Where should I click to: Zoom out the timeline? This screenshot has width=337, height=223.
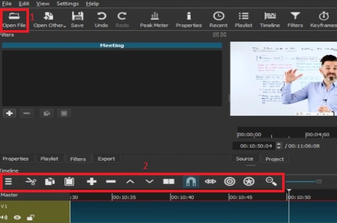[271, 182]
